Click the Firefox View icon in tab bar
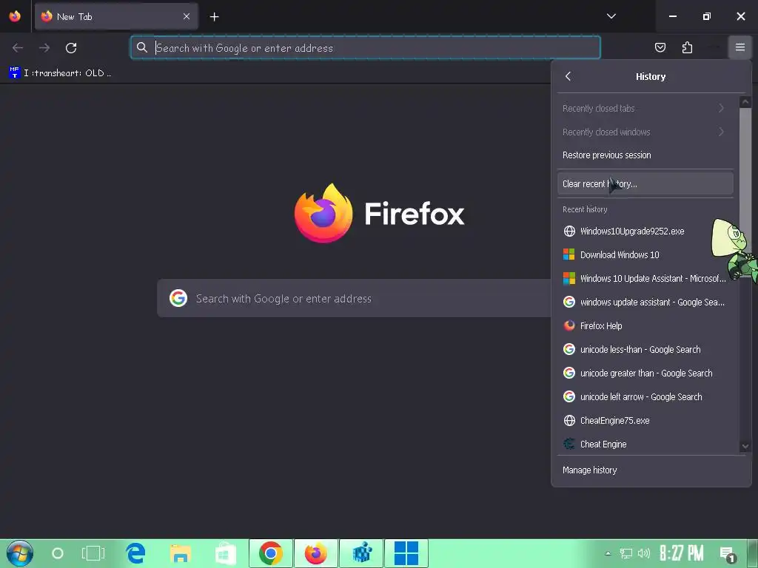 click(x=15, y=16)
